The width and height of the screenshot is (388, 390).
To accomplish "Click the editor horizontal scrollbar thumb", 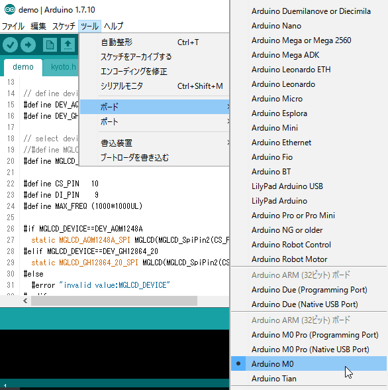I will [114, 301].
